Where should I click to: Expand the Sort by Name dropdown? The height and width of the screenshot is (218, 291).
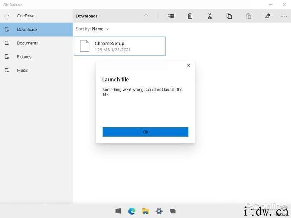click(93, 29)
